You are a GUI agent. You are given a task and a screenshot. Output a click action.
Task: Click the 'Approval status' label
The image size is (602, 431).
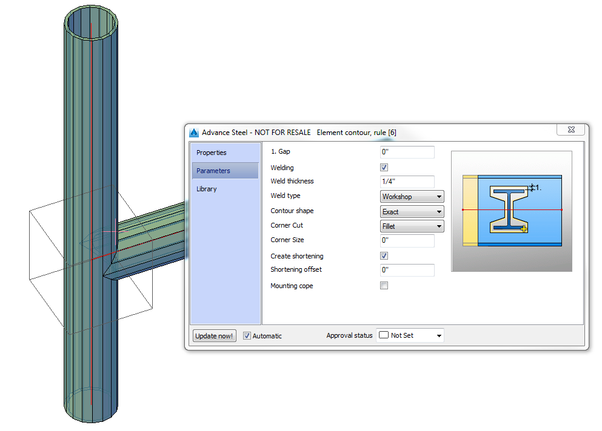[349, 335]
